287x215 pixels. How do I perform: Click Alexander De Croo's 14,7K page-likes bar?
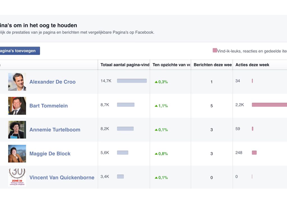(x=132, y=81)
